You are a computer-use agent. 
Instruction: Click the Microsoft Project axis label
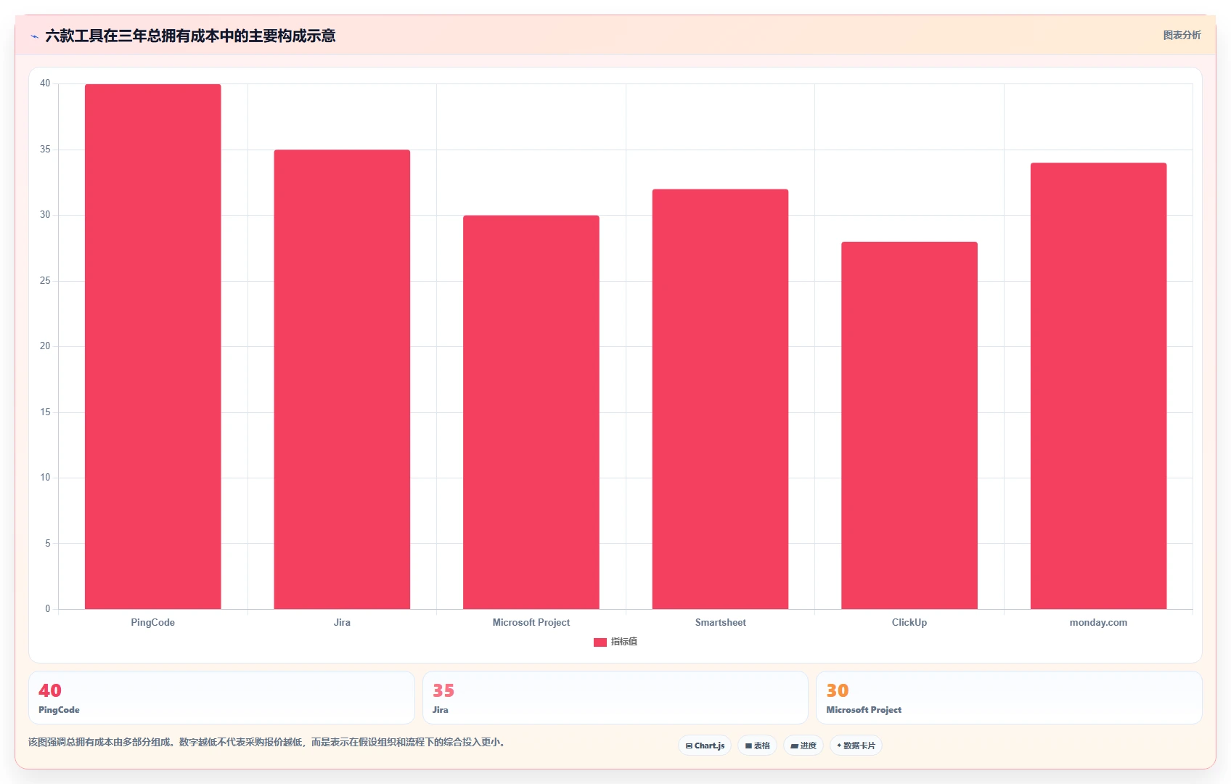click(531, 622)
